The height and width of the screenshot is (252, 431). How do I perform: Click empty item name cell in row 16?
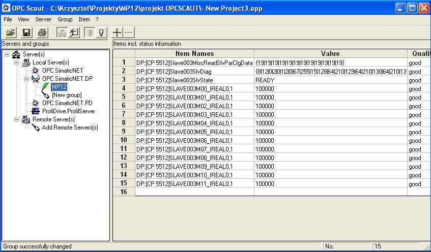194,192
